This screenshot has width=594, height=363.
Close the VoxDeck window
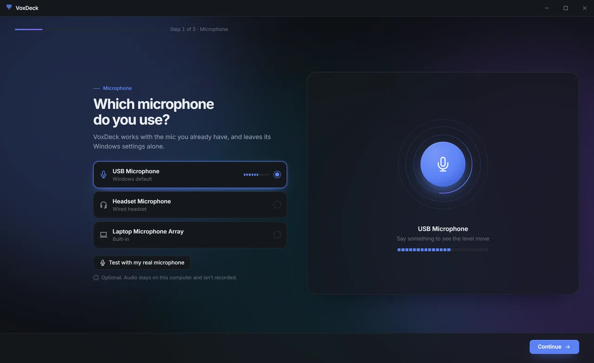click(585, 8)
